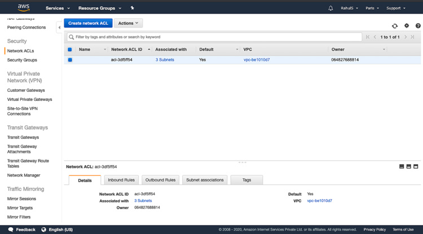Maximize the details pane layout icon
Viewport: 423px width, 234px height.
tap(416, 167)
